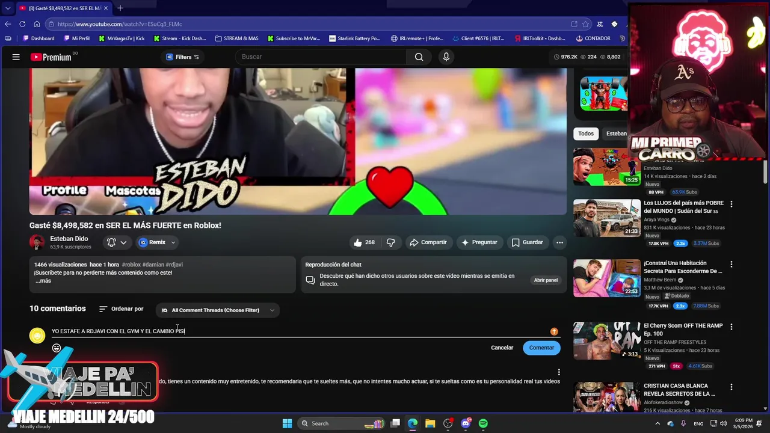The height and width of the screenshot is (433, 770).
Task: Open the Dashboard bookmark
Action: click(38, 38)
